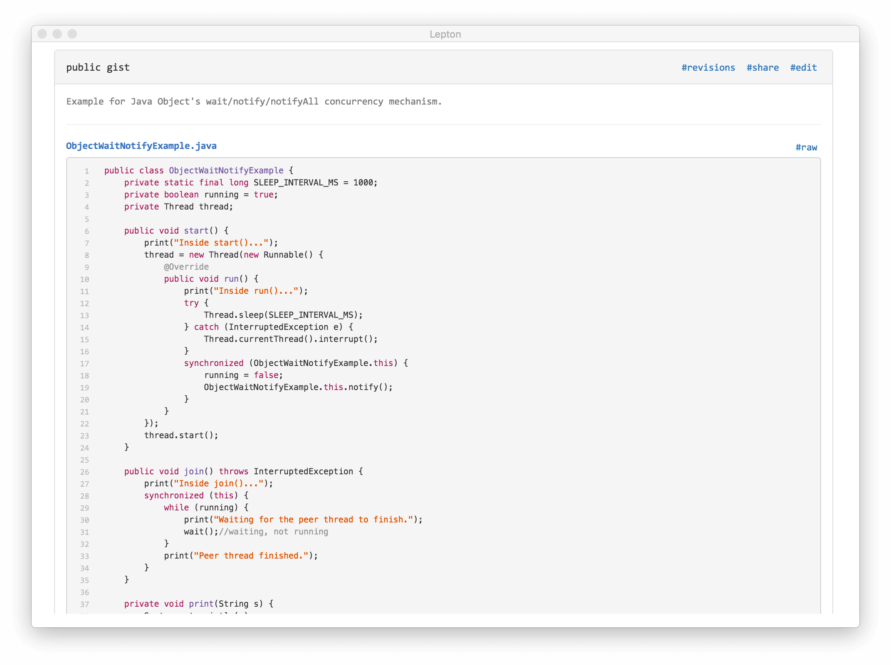Click the gray minimize window button
891x665 pixels.
pyautogui.click(x=57, y=34)
